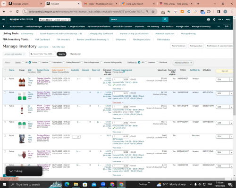
Task: Open the settings gear icon
Action: [214, 19]
